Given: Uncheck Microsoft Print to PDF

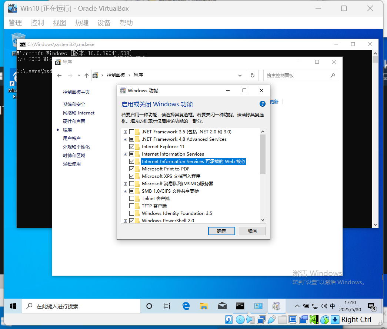Looking at the screenshot, I should [x=131, y=169].
